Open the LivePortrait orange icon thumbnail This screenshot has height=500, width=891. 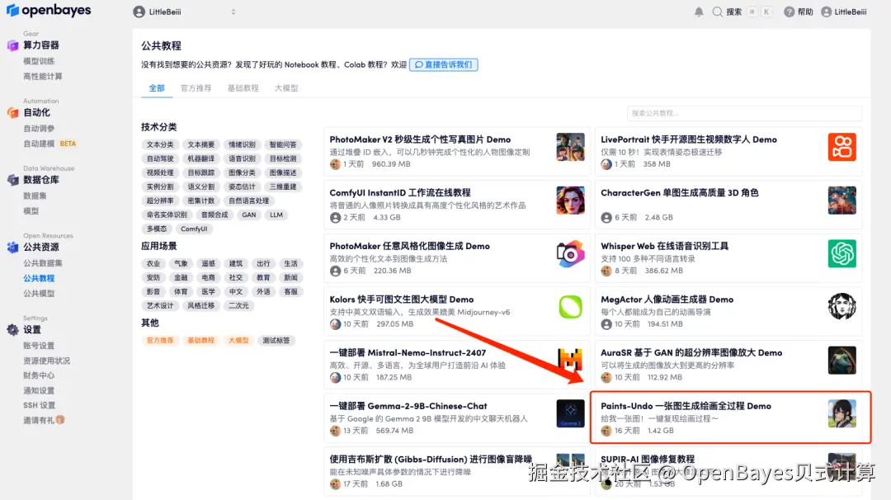click(x=841, y=147)
